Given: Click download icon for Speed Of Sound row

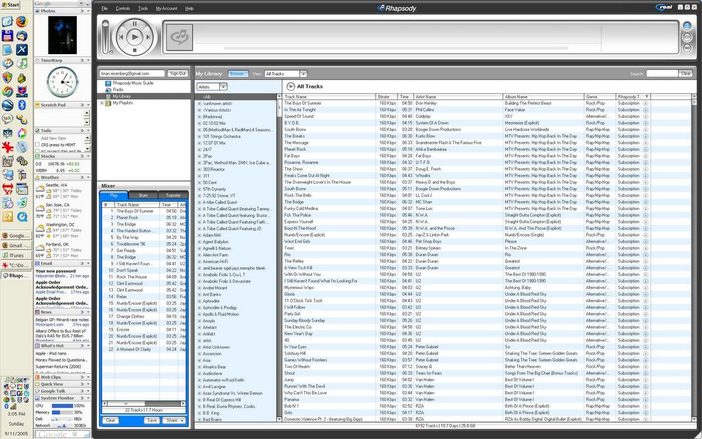Looking at the screenshot, I should pyautogui.click(x=646, y=117).
